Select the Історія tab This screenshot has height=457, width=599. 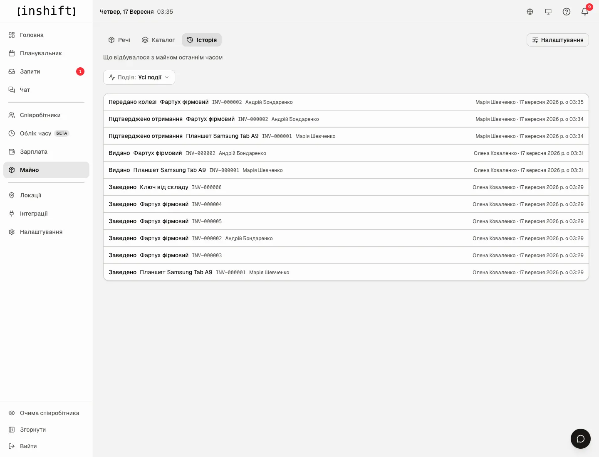[x=202, y=40]
